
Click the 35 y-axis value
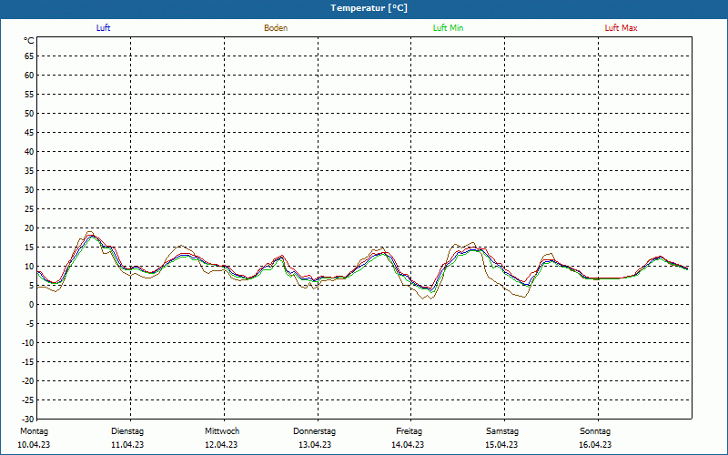click(29, 171)
